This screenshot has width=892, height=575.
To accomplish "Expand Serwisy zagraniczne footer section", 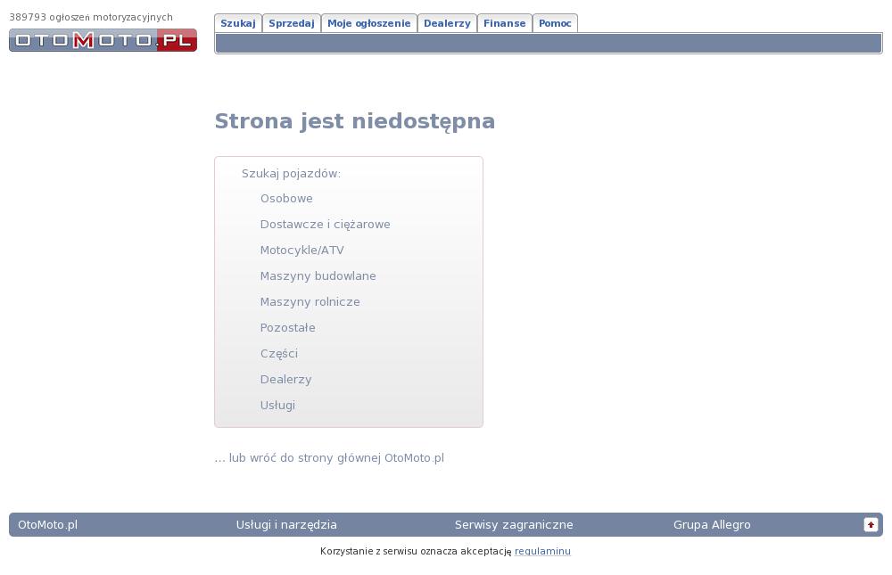I will pyautogui.click(x=514, y=525).
